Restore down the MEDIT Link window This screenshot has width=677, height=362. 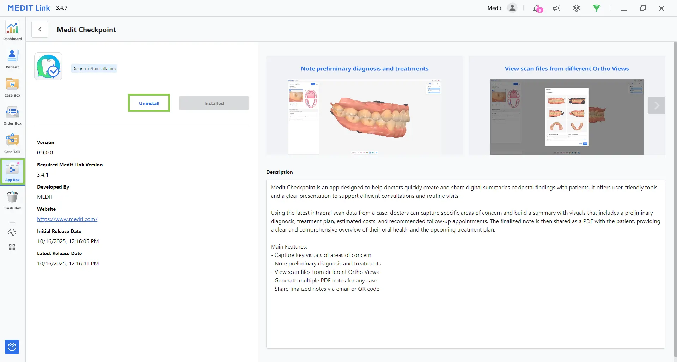click(x=642, y=8)
